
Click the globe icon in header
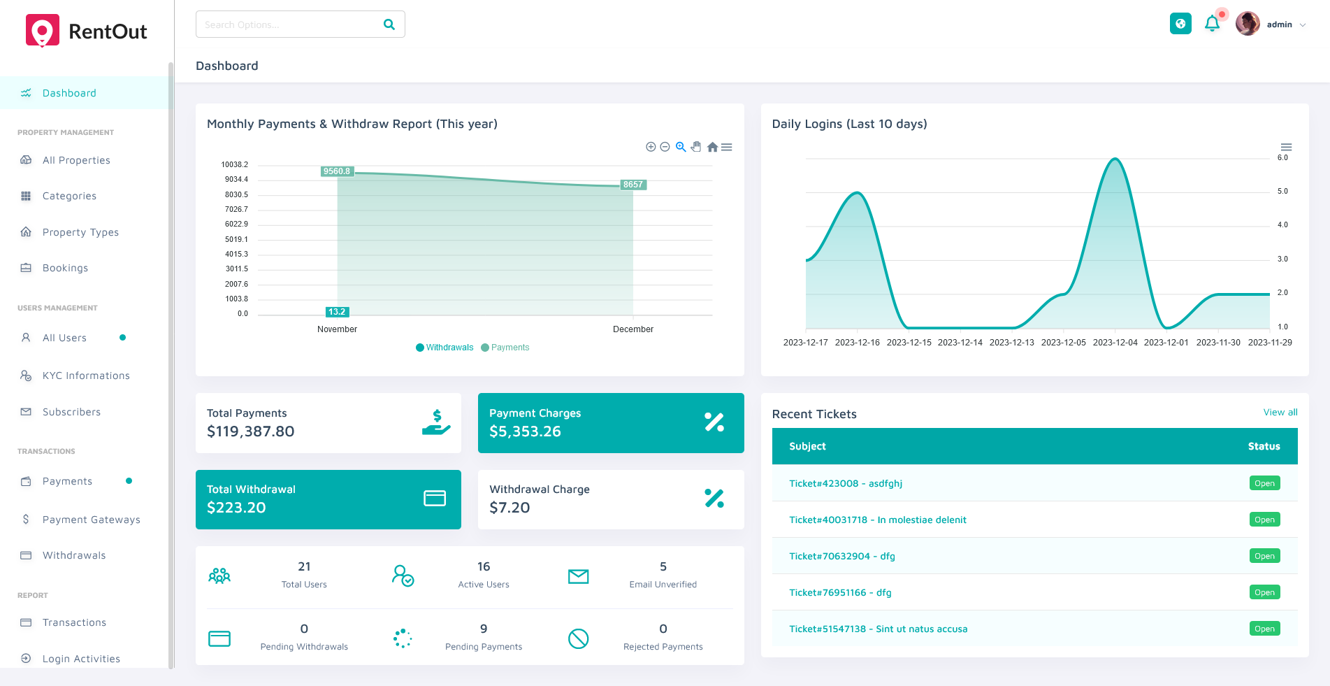pyautogui.click(x=1180, y=24)
